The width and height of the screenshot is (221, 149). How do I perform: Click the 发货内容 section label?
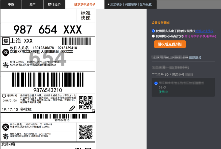pyautogui.click(x=8, y=144)
